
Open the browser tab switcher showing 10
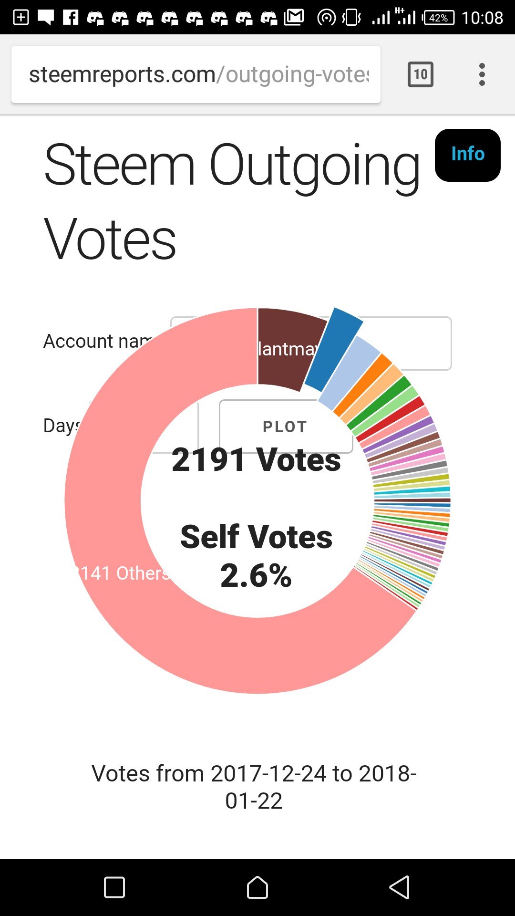coord(421,74)
